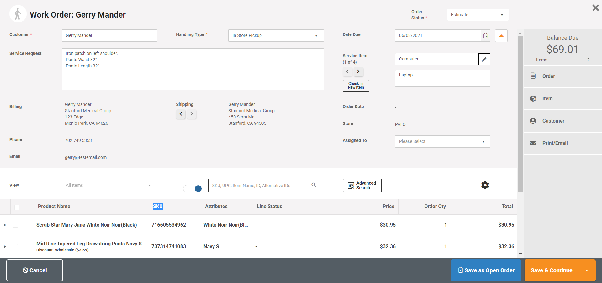Expand Mid Rise Tapered Leg row
This screenshot has width=602, height=283.
click(5, 247)
